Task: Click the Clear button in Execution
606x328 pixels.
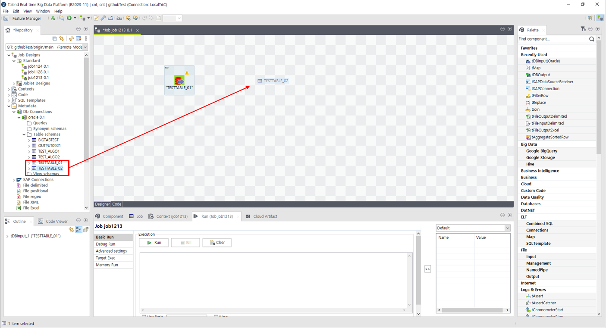Action: click(x=217, y=243)
